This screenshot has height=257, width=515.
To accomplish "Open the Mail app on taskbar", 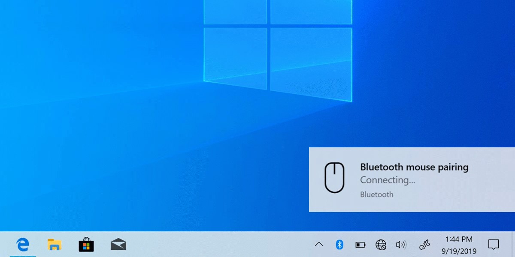I will click(x=118, y=245).
